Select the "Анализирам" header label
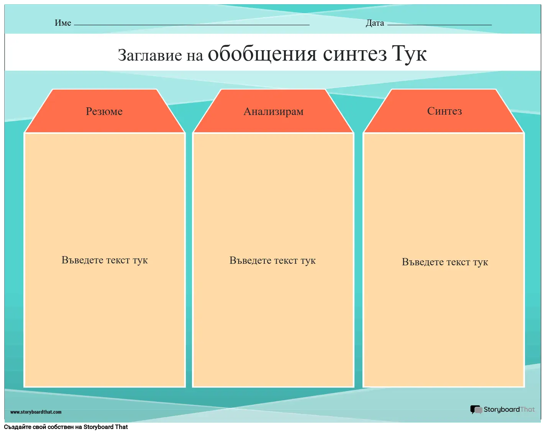Screen dimensions: 546x434 273,112
